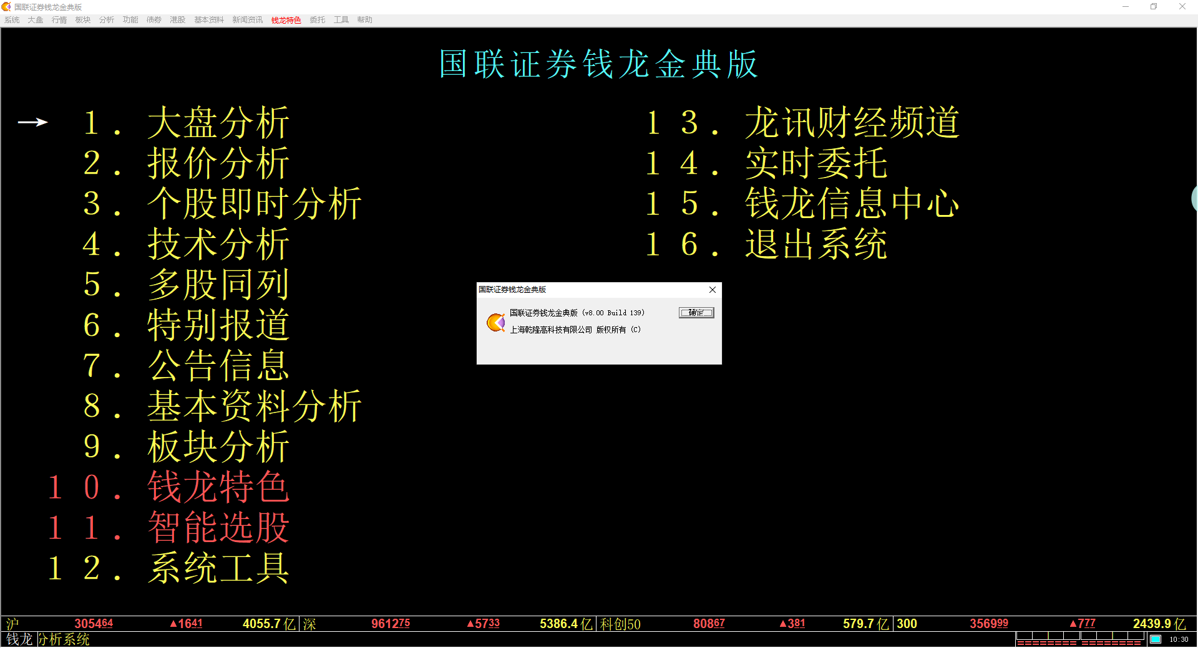Choose the red entry 10. 钱龙特色

tap(168, 487)
